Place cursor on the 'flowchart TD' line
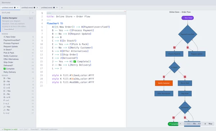 tap(55, 23)
